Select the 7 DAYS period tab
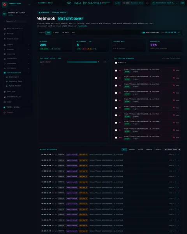 coord(56,32)
